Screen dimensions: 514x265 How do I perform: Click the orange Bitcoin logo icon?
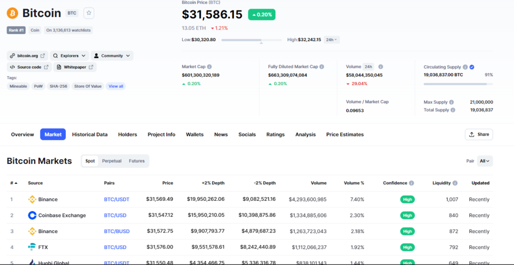[x=13, y=13]
